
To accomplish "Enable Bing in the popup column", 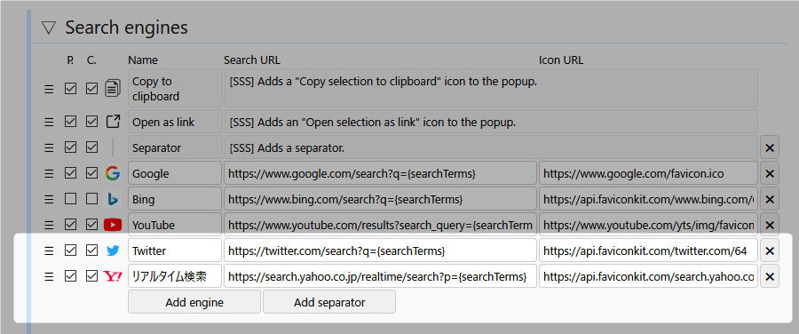I will coord(70,199).
